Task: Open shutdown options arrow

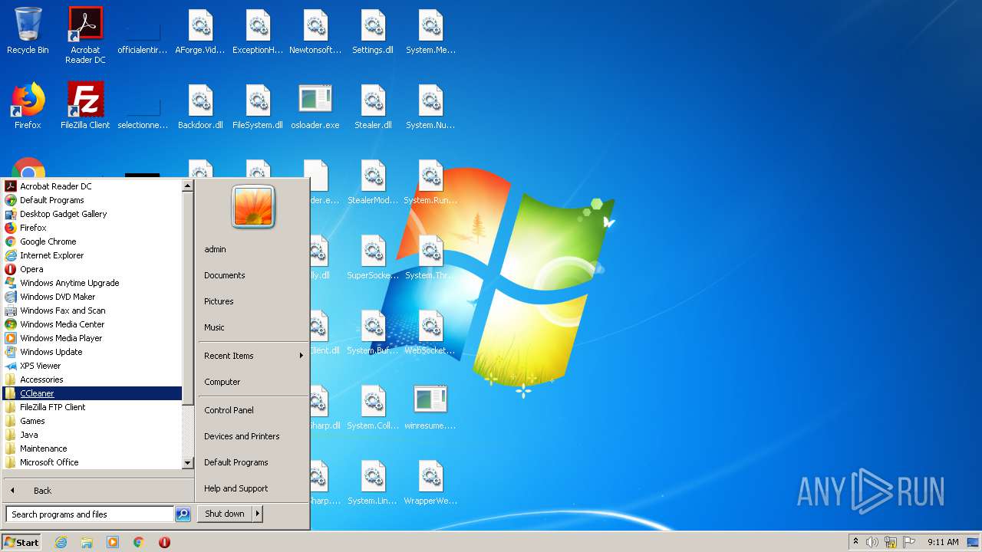Action: [x=258, y=514]
